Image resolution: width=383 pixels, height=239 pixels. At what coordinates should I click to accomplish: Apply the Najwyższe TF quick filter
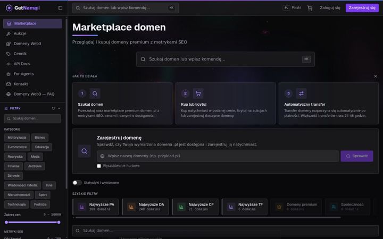(245, 207)
